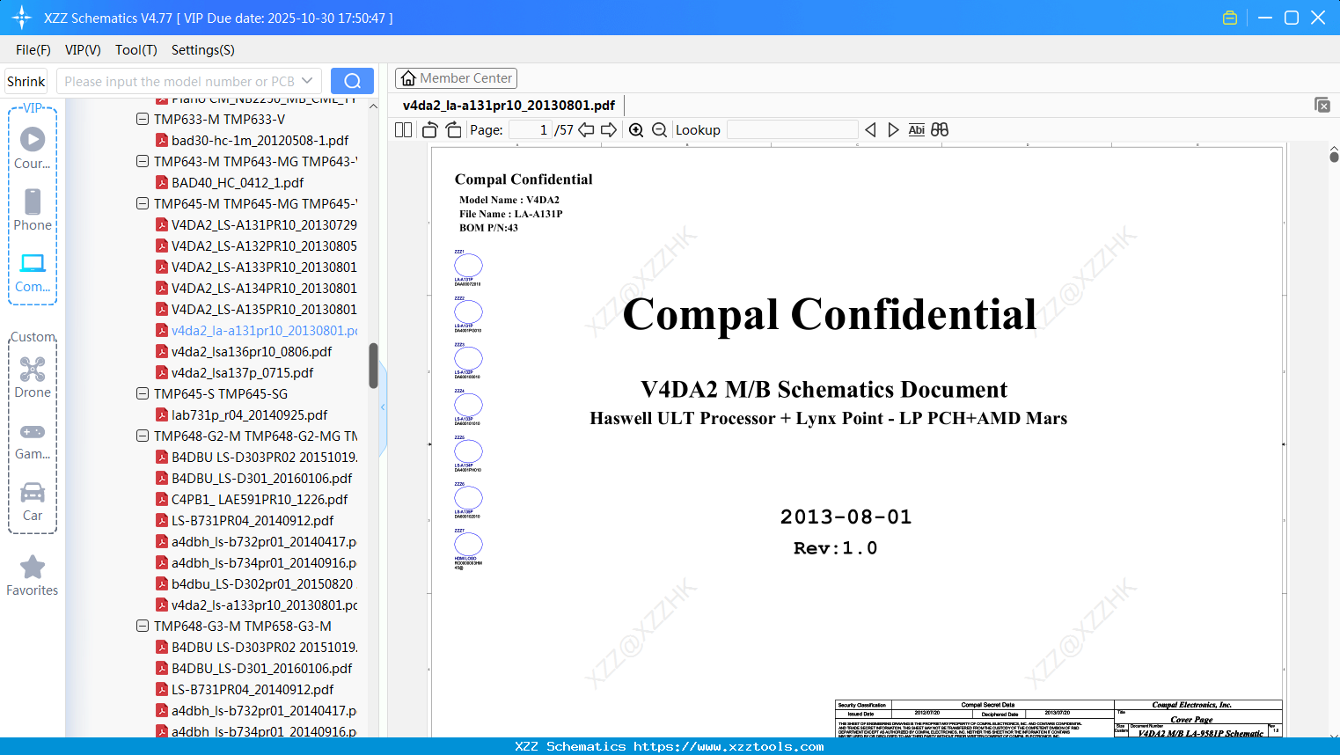Image resolution: width=1340 pixels, height=755 pixels.
Task: Open B4DBU_LS-D301_20160106.pdf under TMP648-G2-M
Action: coord(261,478)
